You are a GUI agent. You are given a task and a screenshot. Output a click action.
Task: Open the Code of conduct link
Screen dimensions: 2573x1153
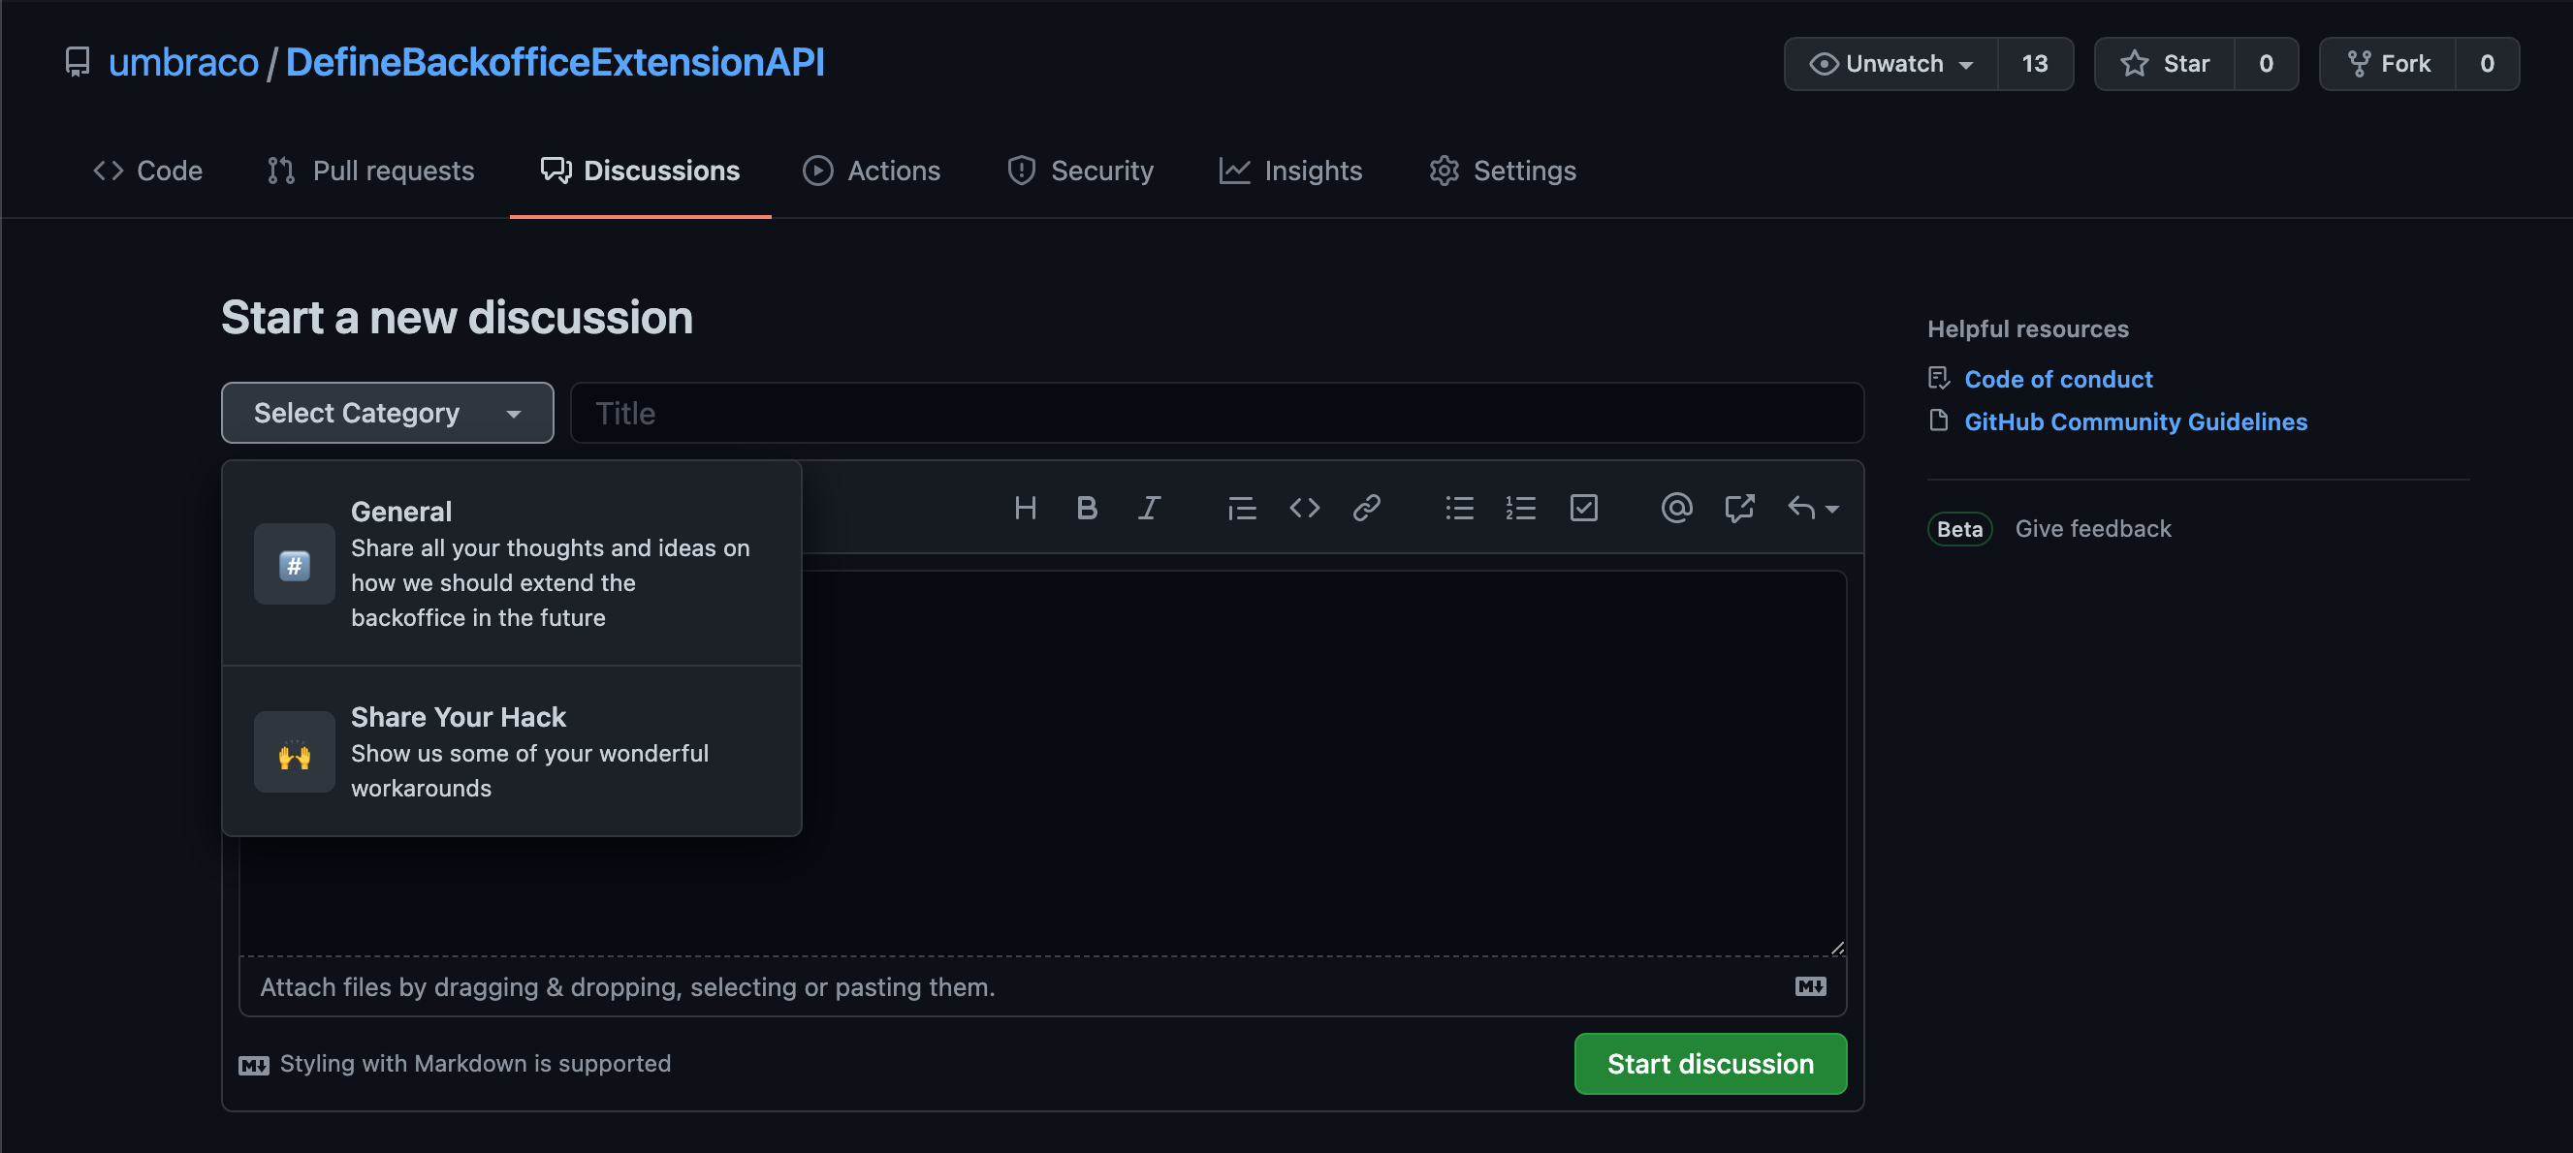(x=2057, y=380)
